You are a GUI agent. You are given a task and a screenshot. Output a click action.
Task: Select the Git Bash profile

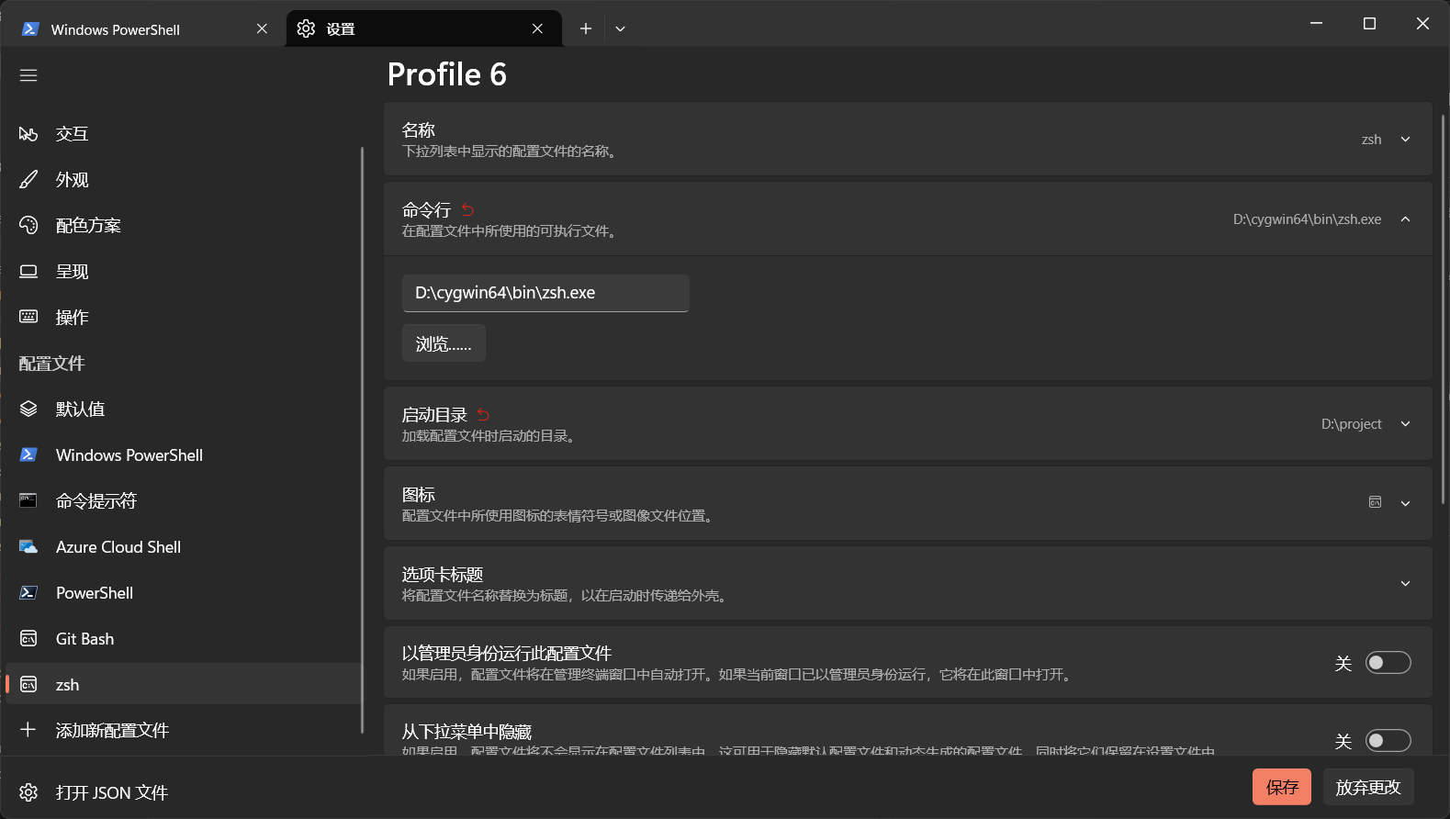pos(184,639)
